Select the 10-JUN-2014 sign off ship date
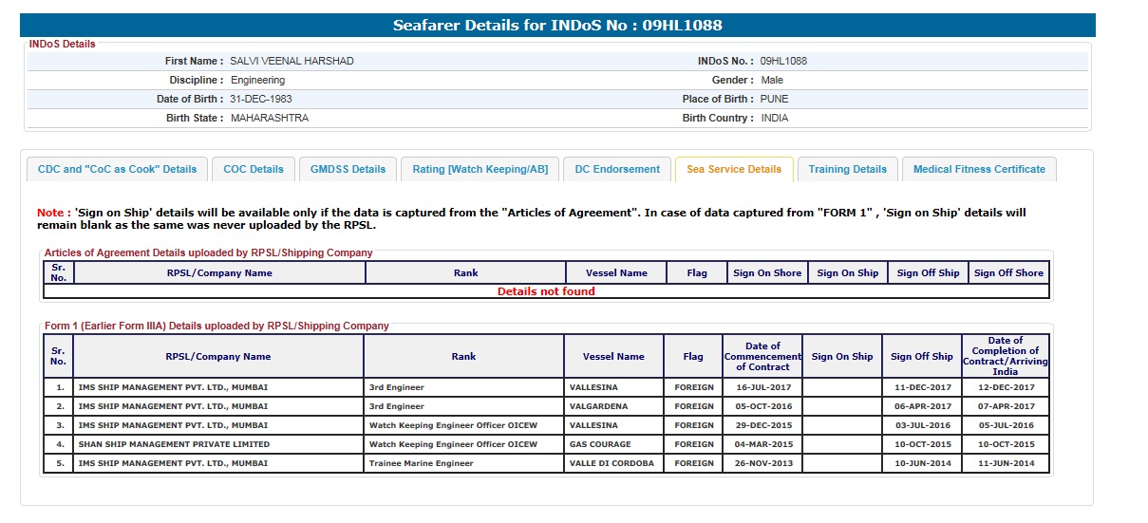Viewport: 1148px width, 523px height. coord(921,463)
